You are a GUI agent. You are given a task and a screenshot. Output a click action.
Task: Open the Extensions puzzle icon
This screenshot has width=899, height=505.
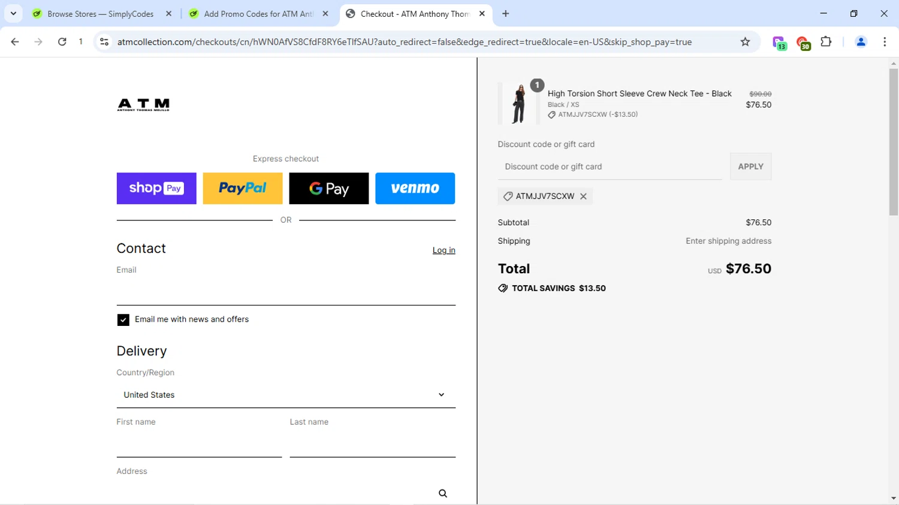[826, 42]
